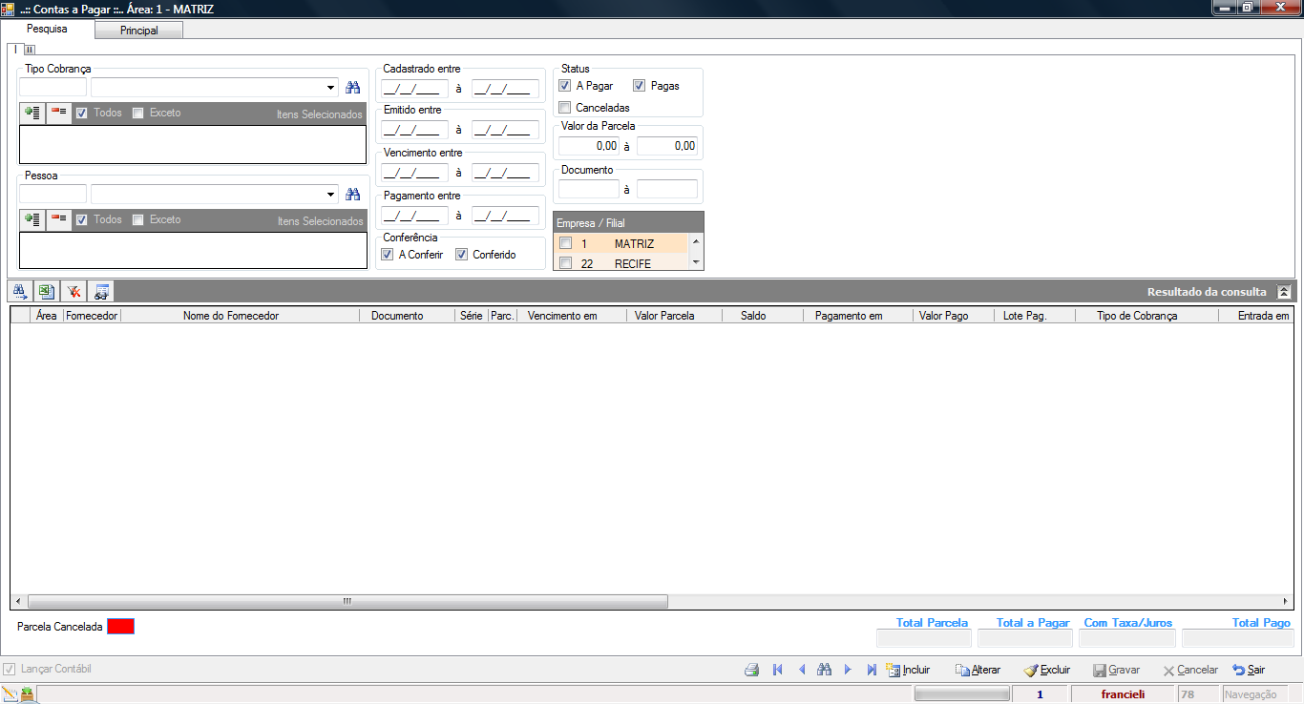Toggle the A Conferir checkbox
Viewport: 1304px width, 704px height.
point(388,255)
